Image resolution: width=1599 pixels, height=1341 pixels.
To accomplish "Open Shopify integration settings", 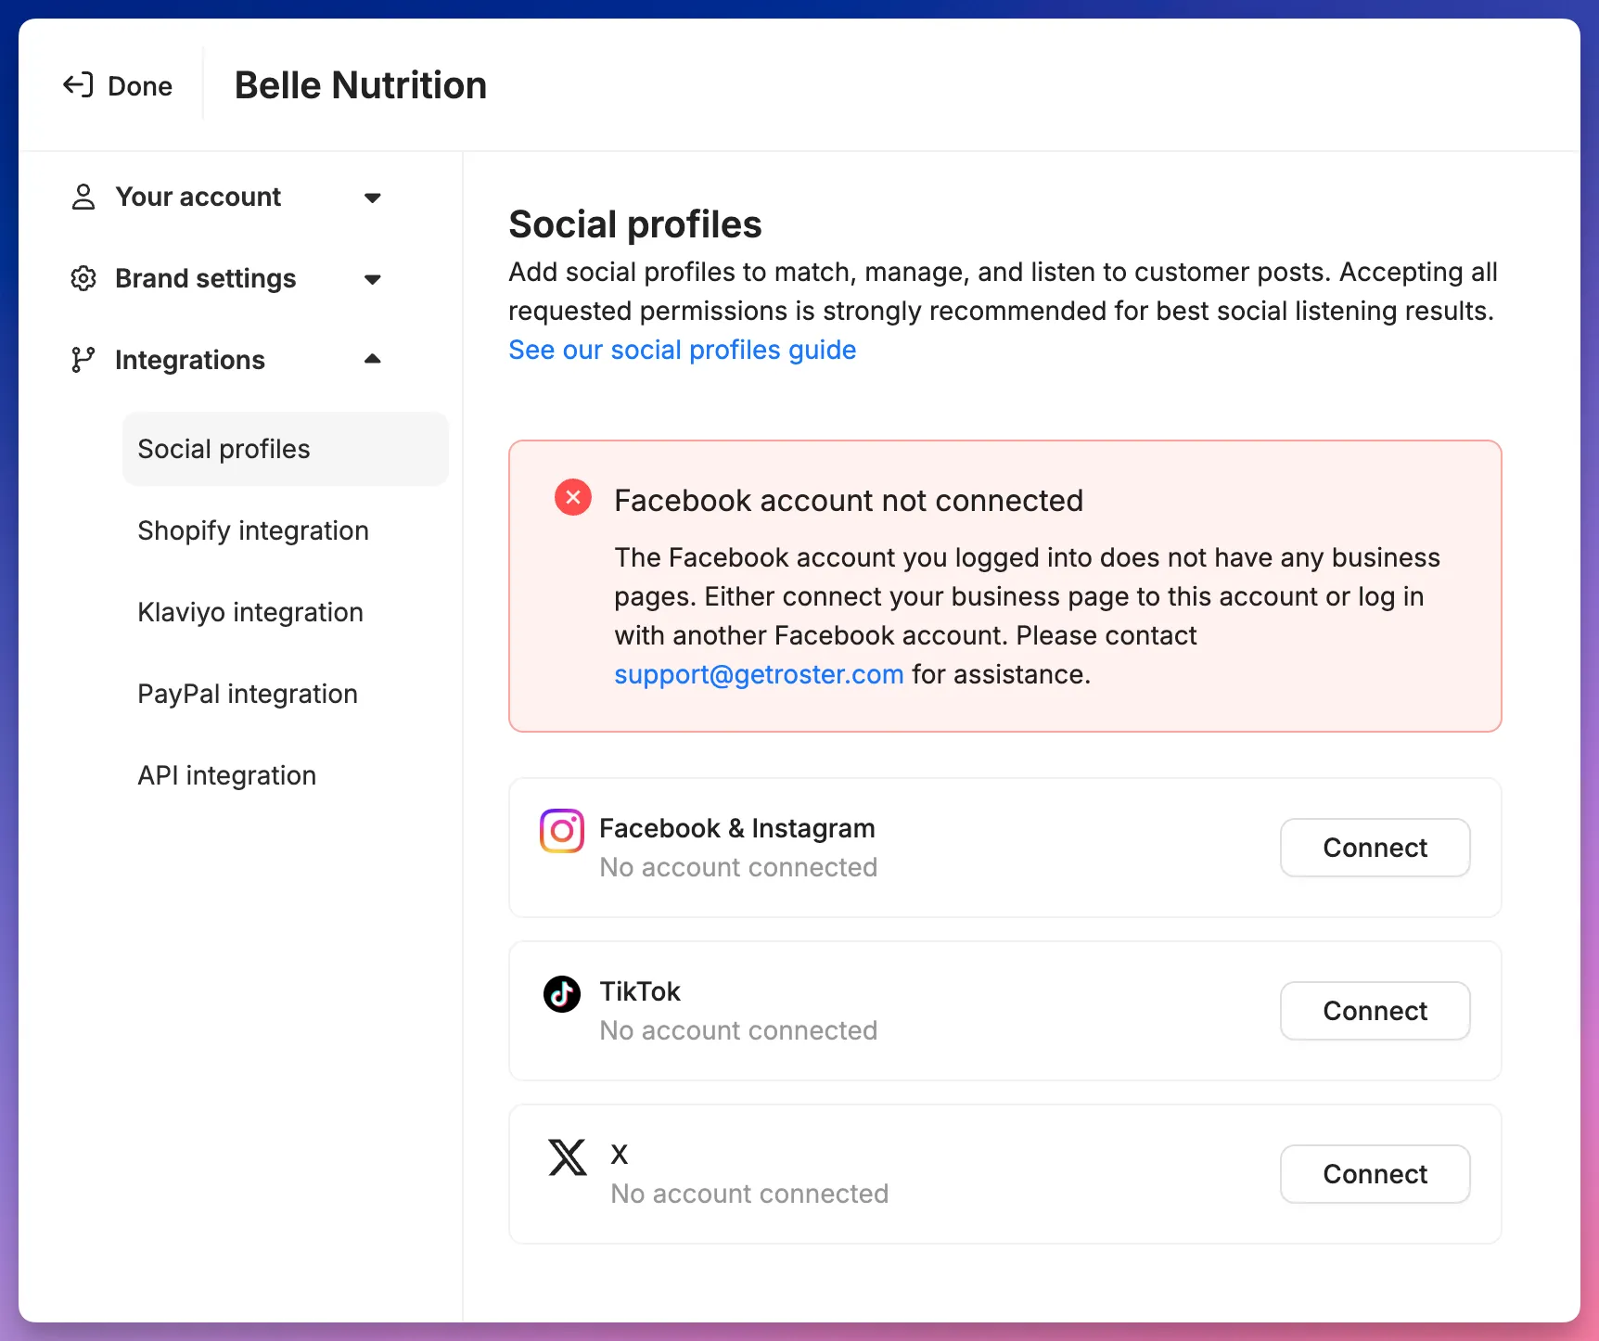I will click(253, 530).
